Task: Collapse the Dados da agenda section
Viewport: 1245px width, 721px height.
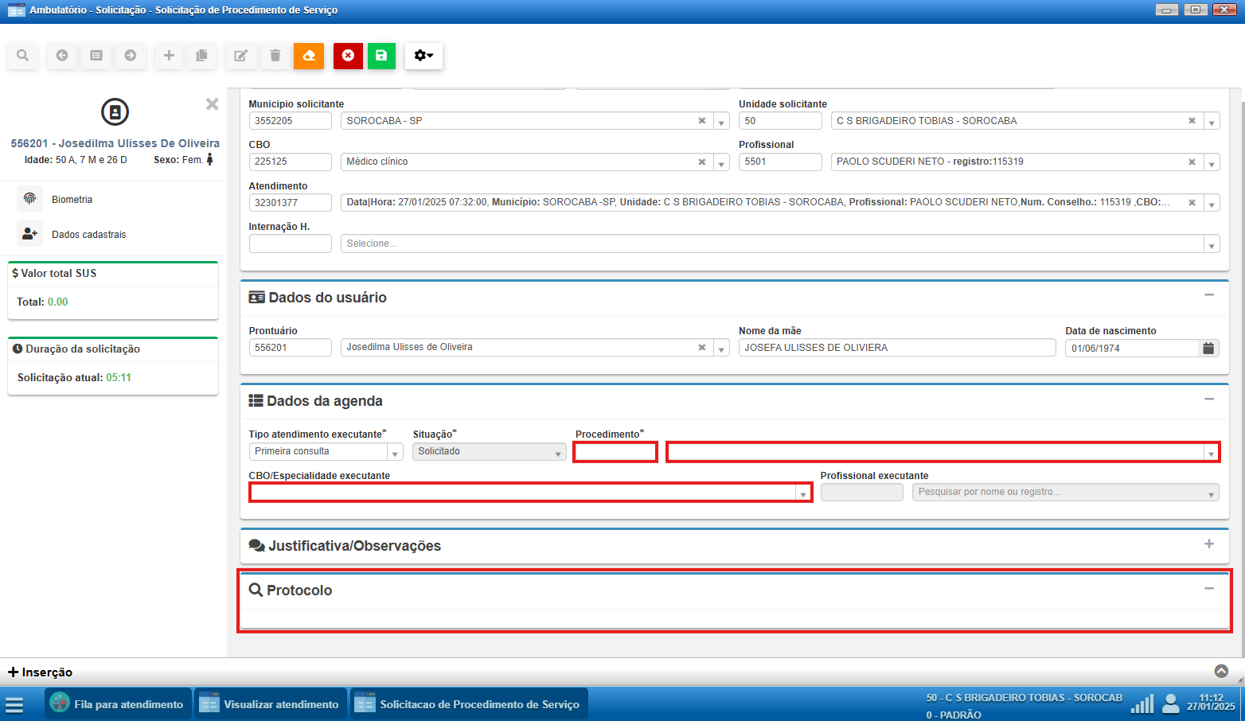Action: [1208, 399]
